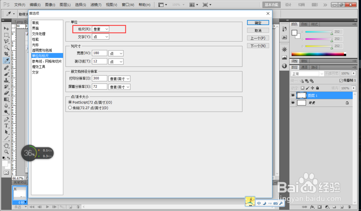This screenshot has height=211, width=361.
Task: Select the Gradient tool
Action: (6, 100)
